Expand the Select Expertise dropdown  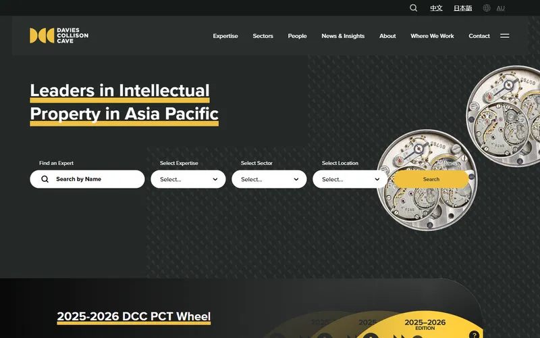pos(188,179)
